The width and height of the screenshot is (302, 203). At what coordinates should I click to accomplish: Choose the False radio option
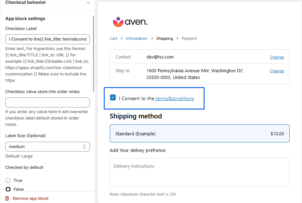click(x=8, y=189)
